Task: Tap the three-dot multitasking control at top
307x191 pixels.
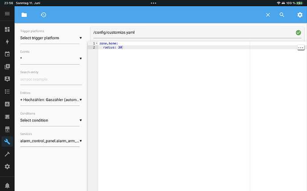Action: 153,3
